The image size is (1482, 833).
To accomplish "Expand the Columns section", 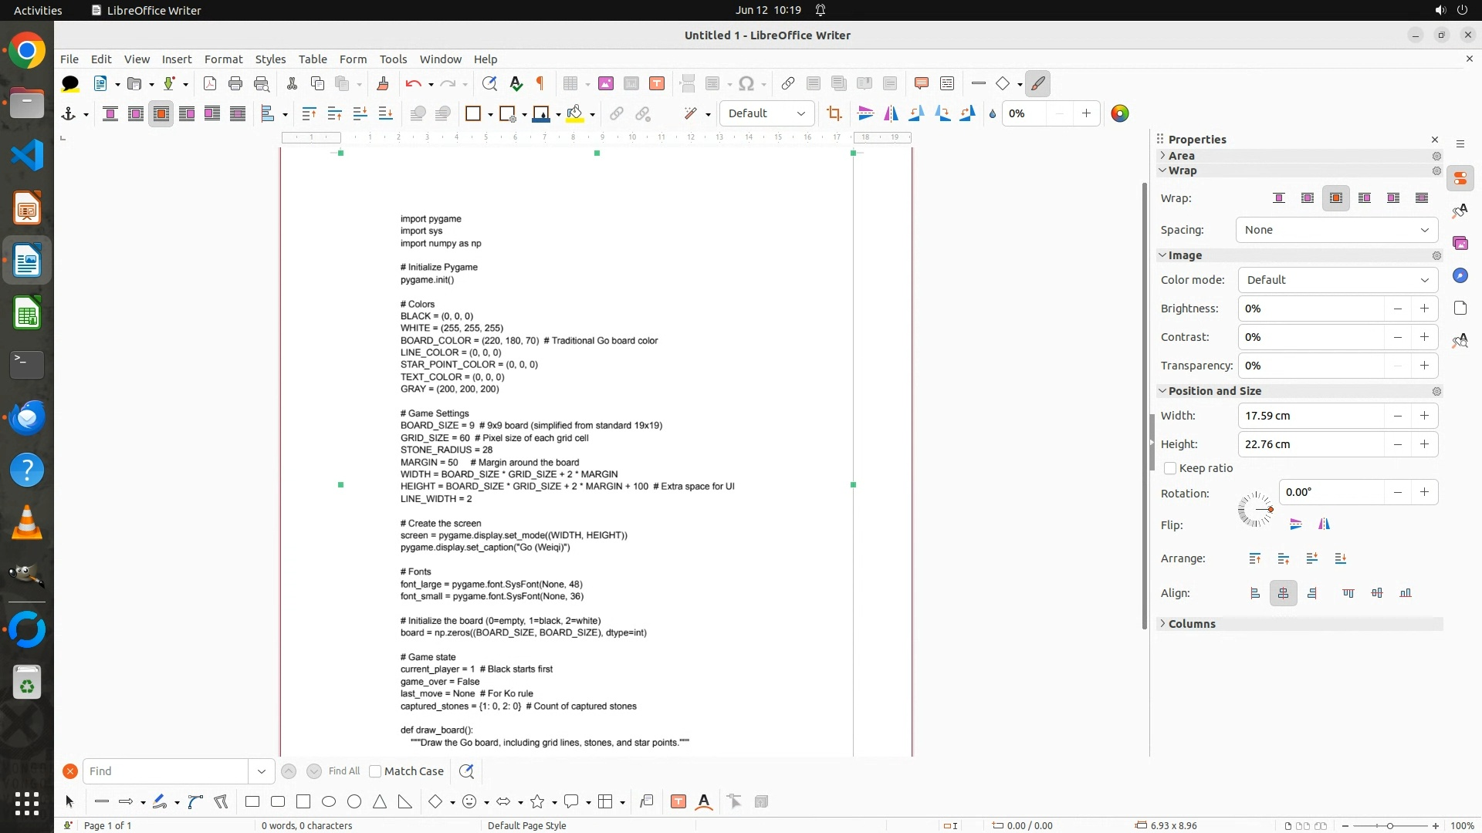I will pyautogui.click(x=1191, y=624).
